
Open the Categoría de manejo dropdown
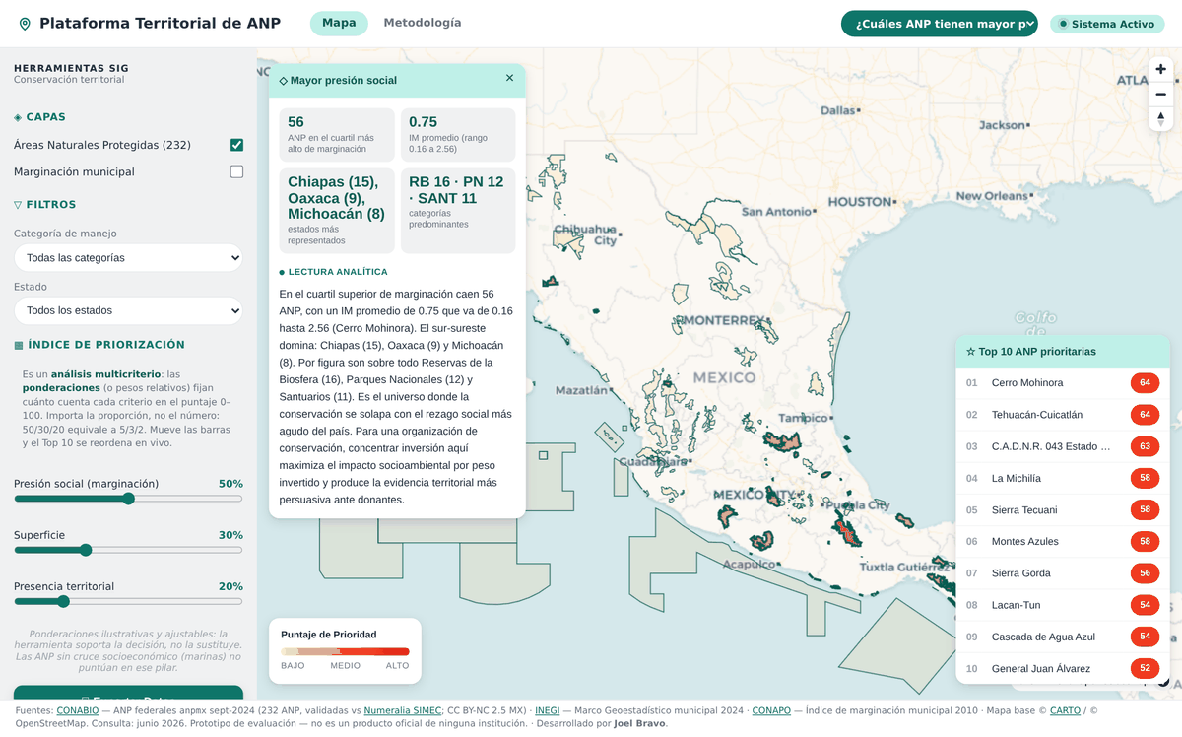point(128,257)
